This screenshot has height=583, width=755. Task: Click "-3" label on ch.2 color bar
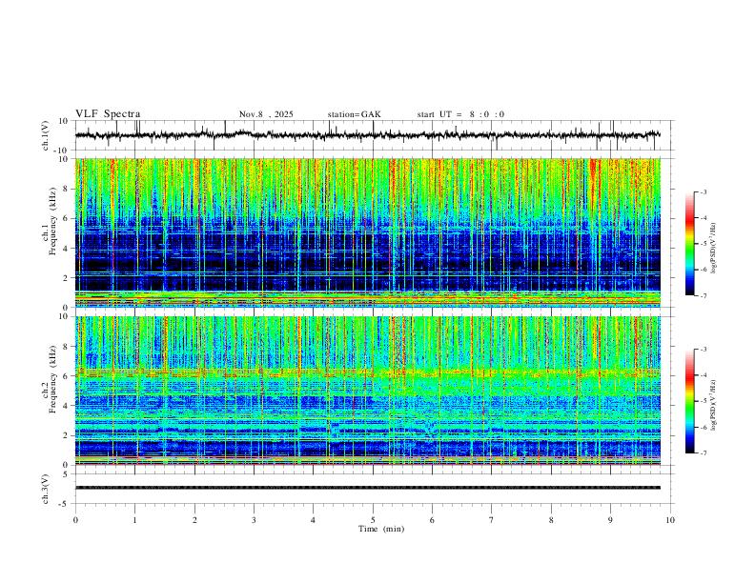(x=704, y=350)
